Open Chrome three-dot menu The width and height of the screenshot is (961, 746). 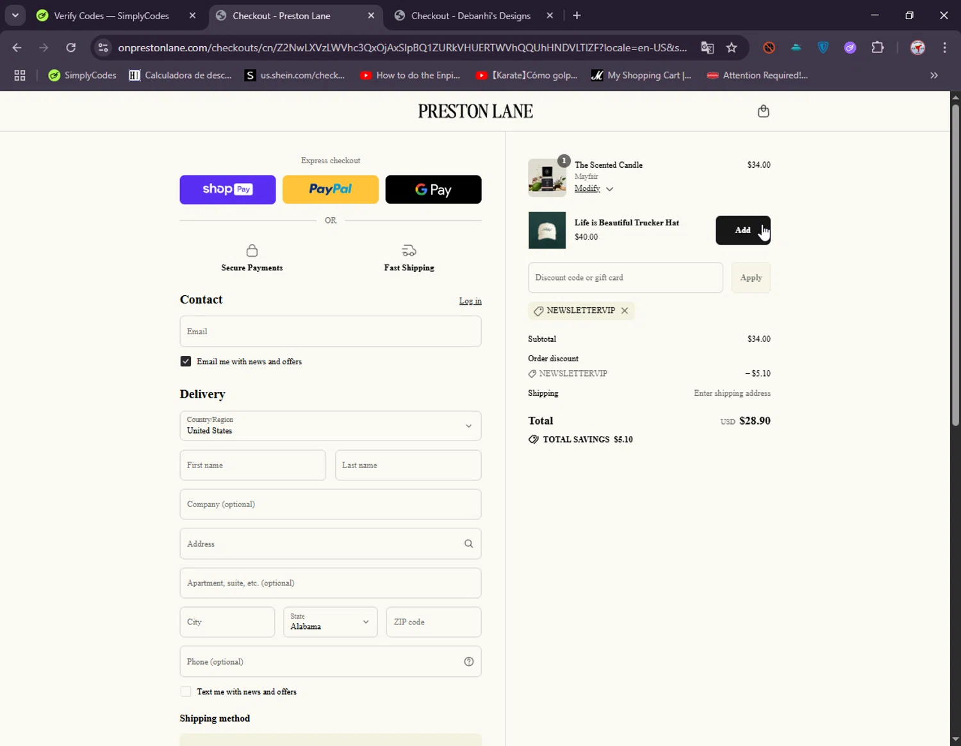click(944, 47)
